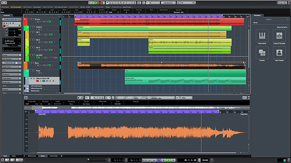Select the Mute X tool in top toolbar

pos(124,3)
